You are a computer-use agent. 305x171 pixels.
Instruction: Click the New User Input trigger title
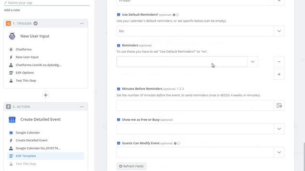click(35, 36)
